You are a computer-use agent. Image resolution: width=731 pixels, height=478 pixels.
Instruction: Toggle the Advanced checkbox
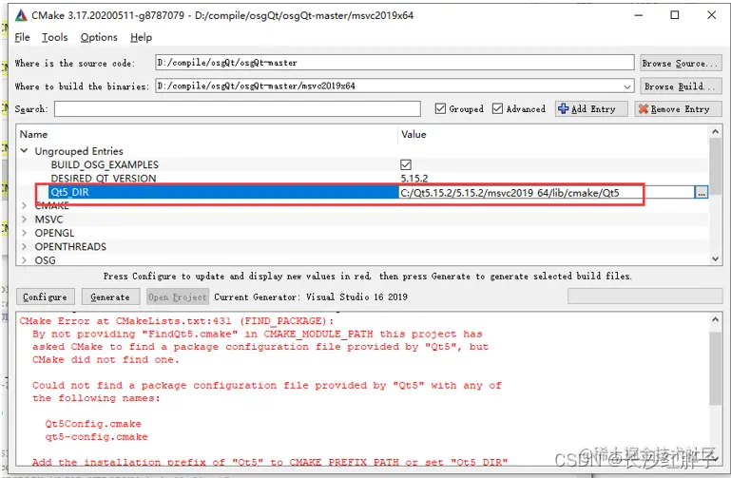pos(497,108)
